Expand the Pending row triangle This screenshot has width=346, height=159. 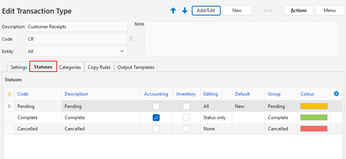click(x=10, y=106)
